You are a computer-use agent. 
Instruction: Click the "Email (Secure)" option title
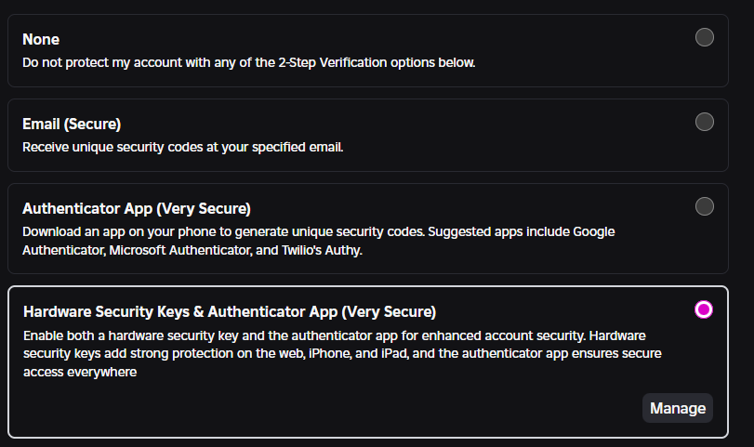72,124
